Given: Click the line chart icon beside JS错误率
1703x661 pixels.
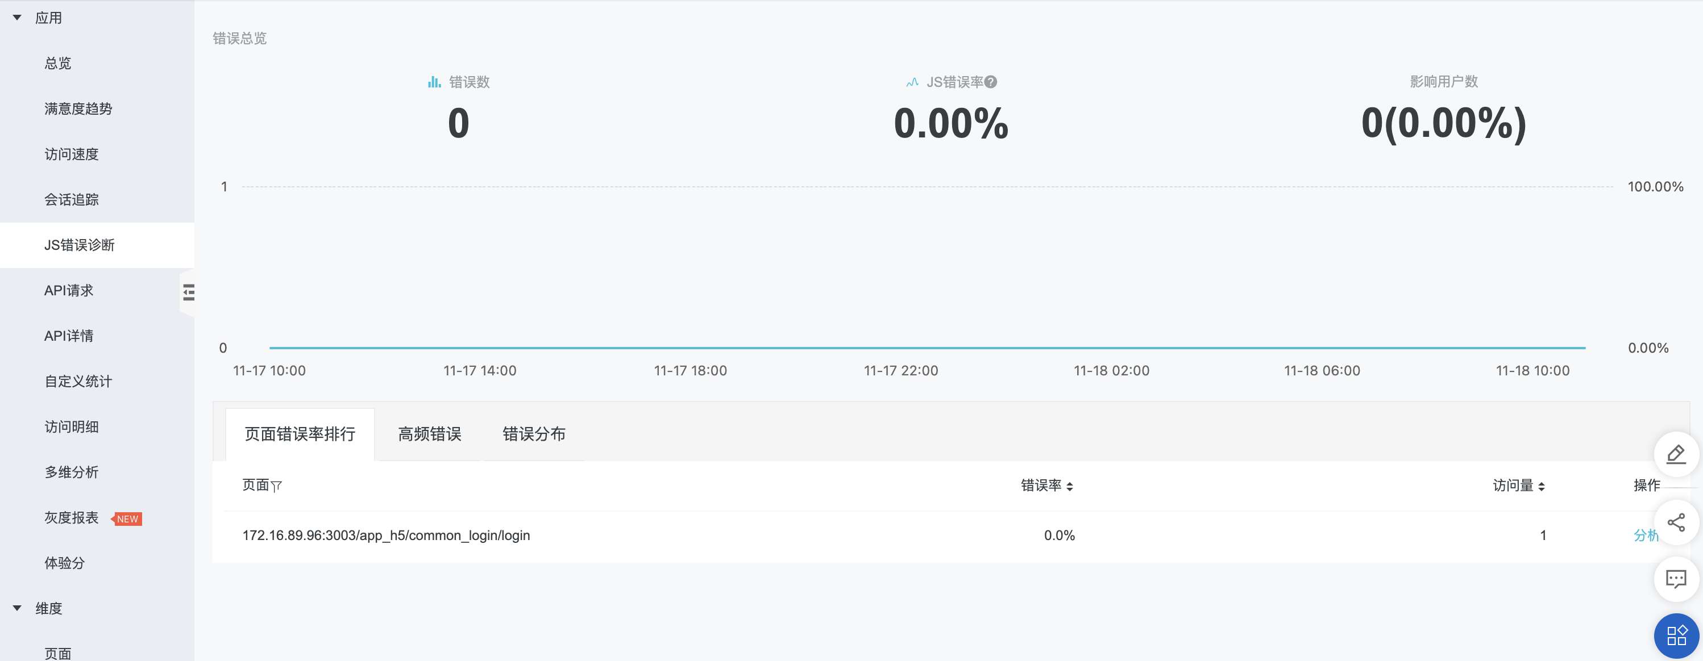Looking at the screenshot, I should tap(912, 82).
